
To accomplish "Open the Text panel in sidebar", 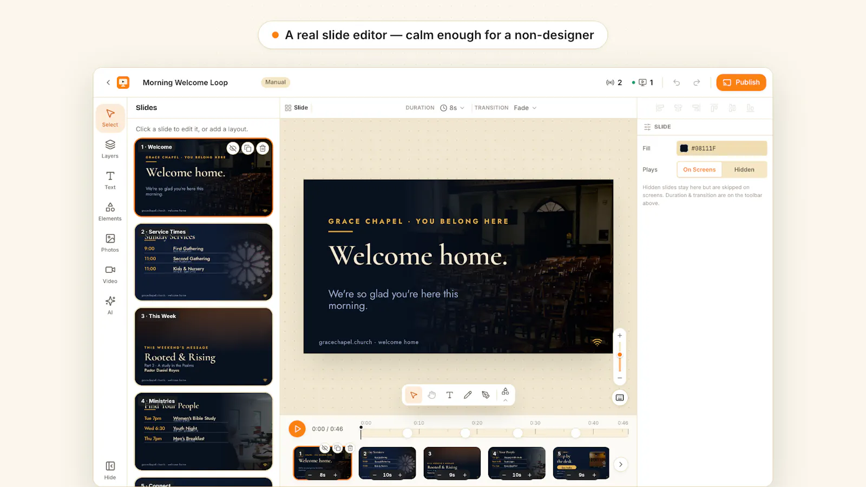I will click(x=110, y=180).
